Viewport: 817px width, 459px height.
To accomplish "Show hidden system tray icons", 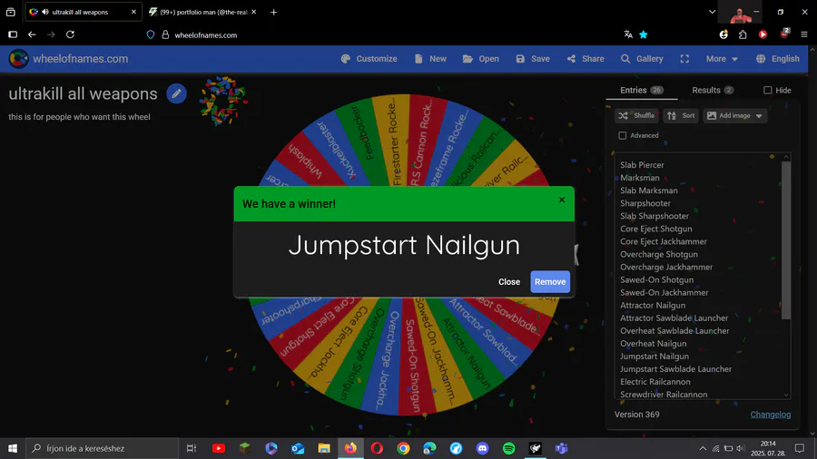I will pyautogui.click(x=703, y=448).
